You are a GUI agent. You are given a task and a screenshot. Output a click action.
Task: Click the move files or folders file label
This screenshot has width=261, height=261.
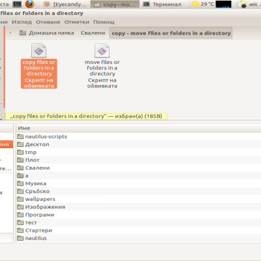point(102,74)
